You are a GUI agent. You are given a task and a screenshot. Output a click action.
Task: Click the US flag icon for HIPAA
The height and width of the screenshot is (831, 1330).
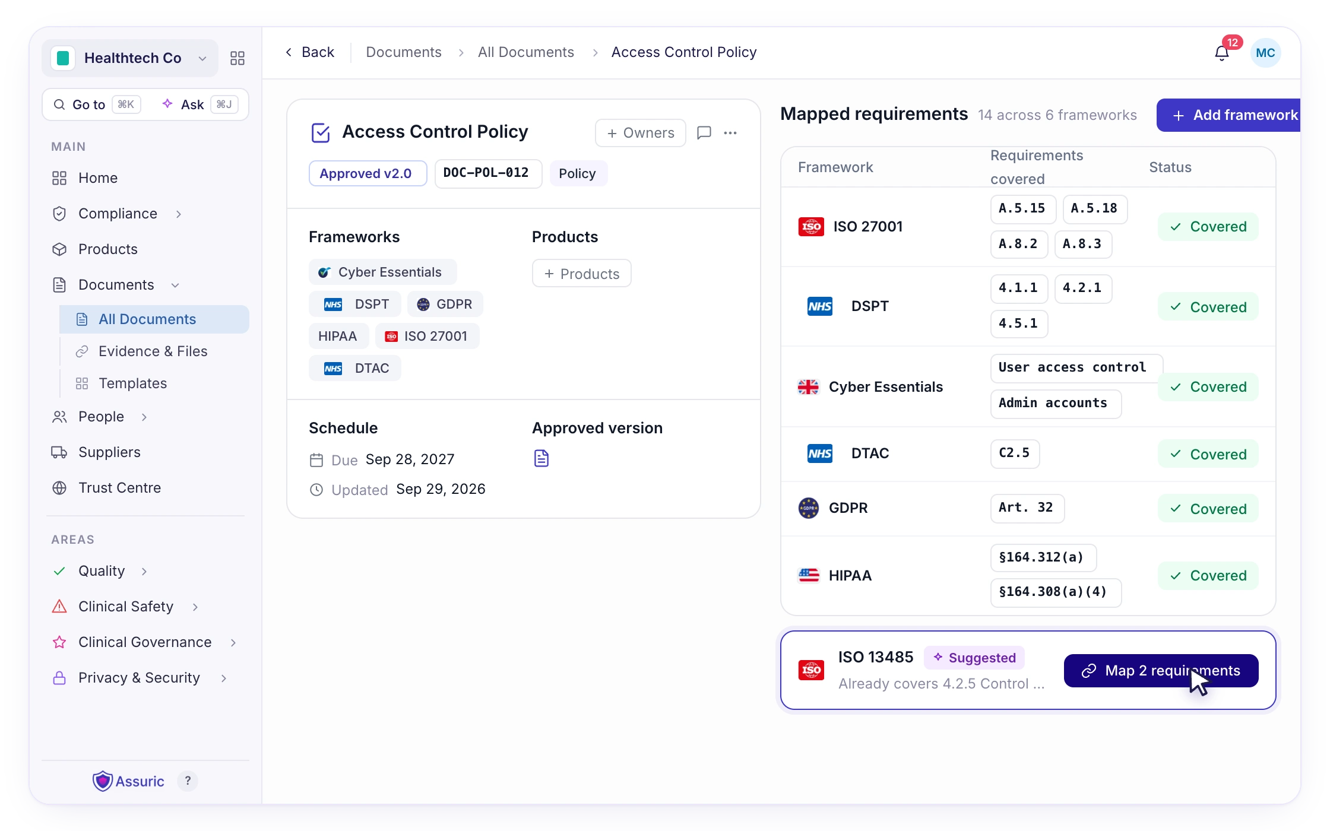(809, 575)
